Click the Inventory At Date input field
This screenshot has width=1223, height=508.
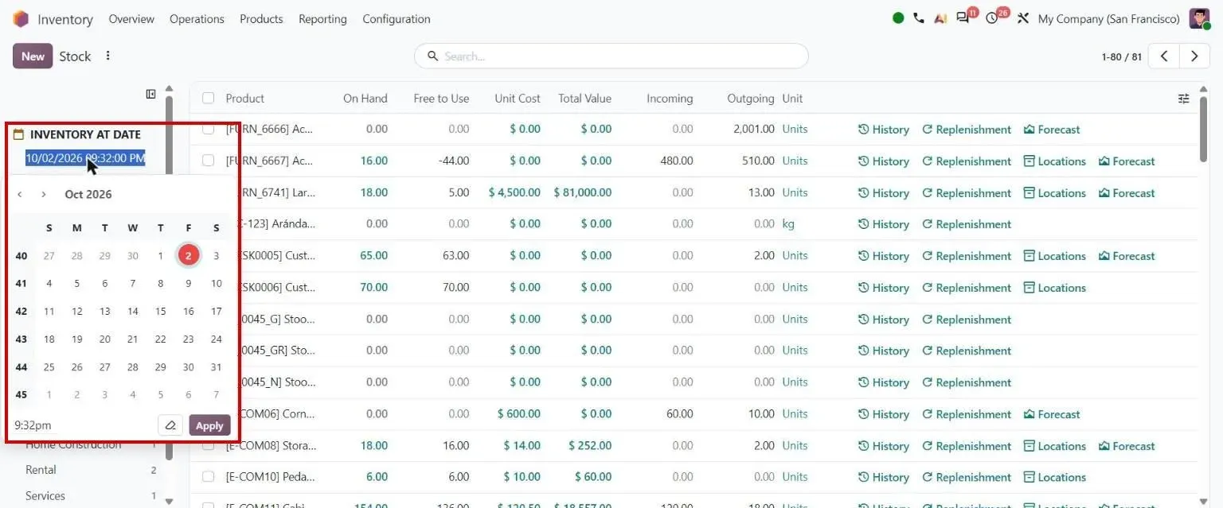pos(85,158)
